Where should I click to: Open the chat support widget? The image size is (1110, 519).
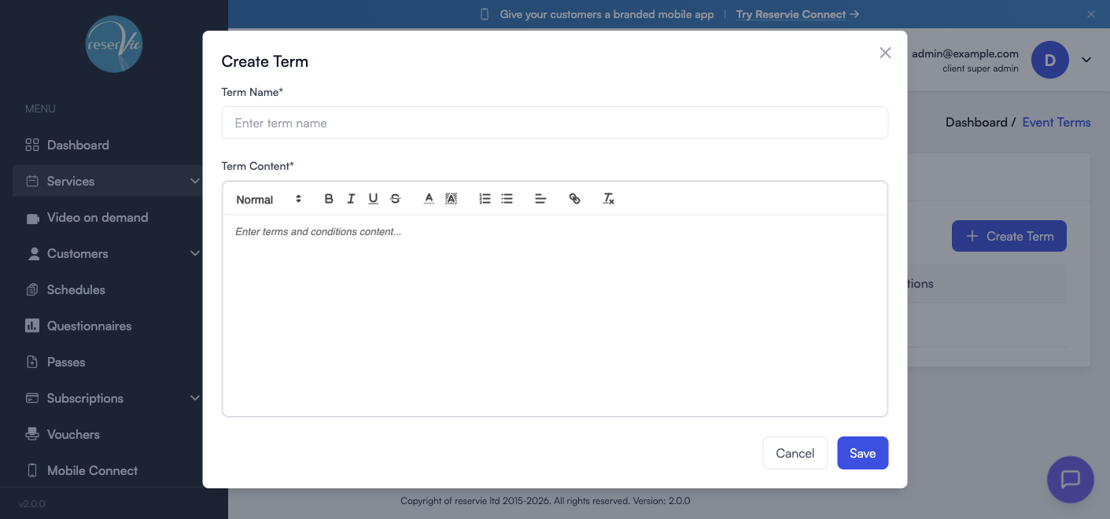click(1071, 480)
